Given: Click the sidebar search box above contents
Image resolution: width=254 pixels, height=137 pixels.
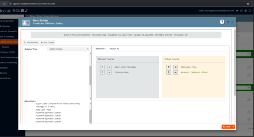Looking at the screenshot, I should click(x=12, y=17).
